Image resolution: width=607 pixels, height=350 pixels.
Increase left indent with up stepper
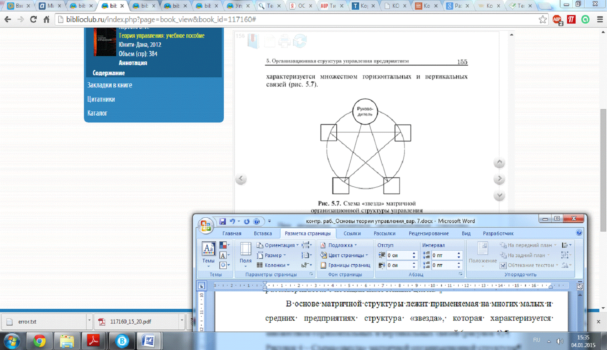tap(414, 253)
